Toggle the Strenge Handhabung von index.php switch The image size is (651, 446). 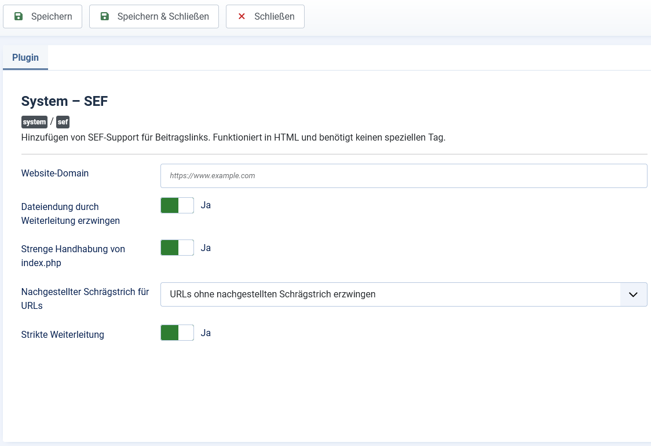coord(177,248)
